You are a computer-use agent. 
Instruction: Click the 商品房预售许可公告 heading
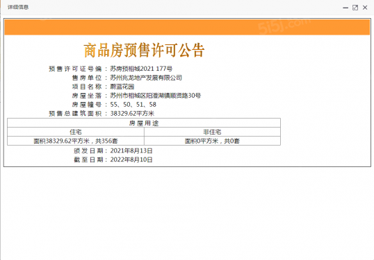point(144,51)
